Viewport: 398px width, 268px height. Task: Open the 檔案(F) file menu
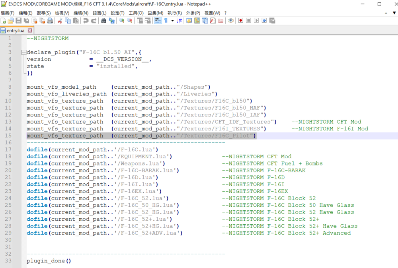pos(8,13)
